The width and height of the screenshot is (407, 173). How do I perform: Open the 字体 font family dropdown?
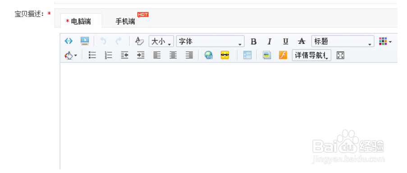tap(210, 41)
